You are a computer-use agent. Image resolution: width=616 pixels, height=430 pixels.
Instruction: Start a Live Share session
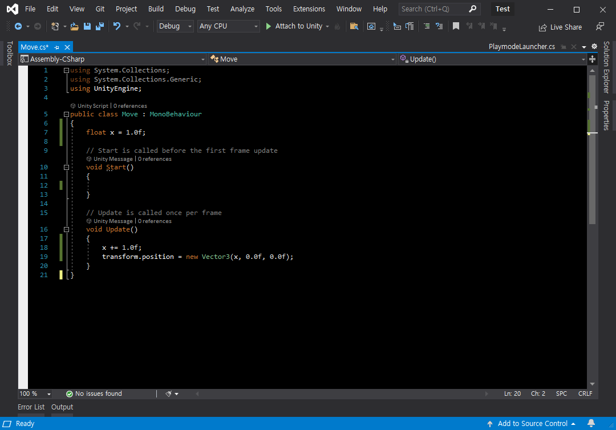(x=560, y=27)
